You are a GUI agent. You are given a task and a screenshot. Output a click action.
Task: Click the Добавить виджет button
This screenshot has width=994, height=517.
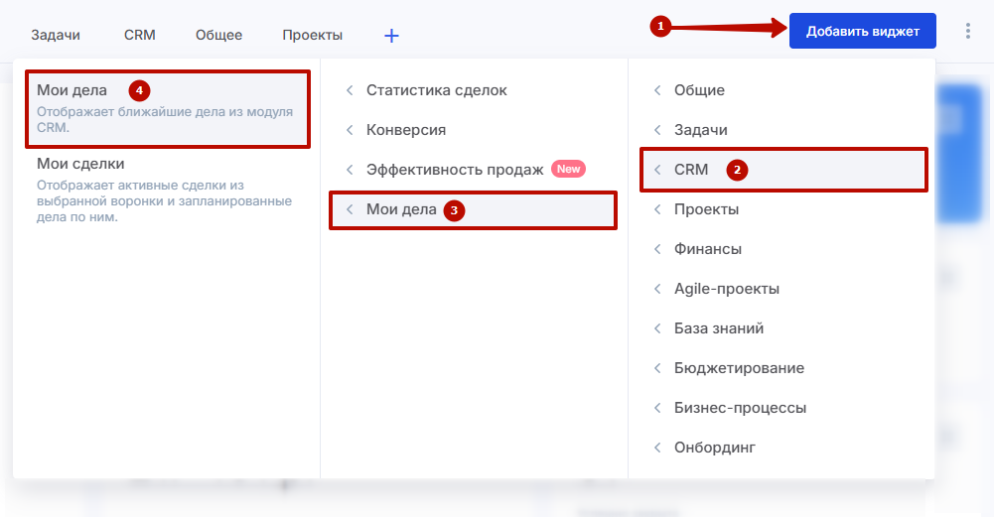pyautogui.click(x=862, y=31)
